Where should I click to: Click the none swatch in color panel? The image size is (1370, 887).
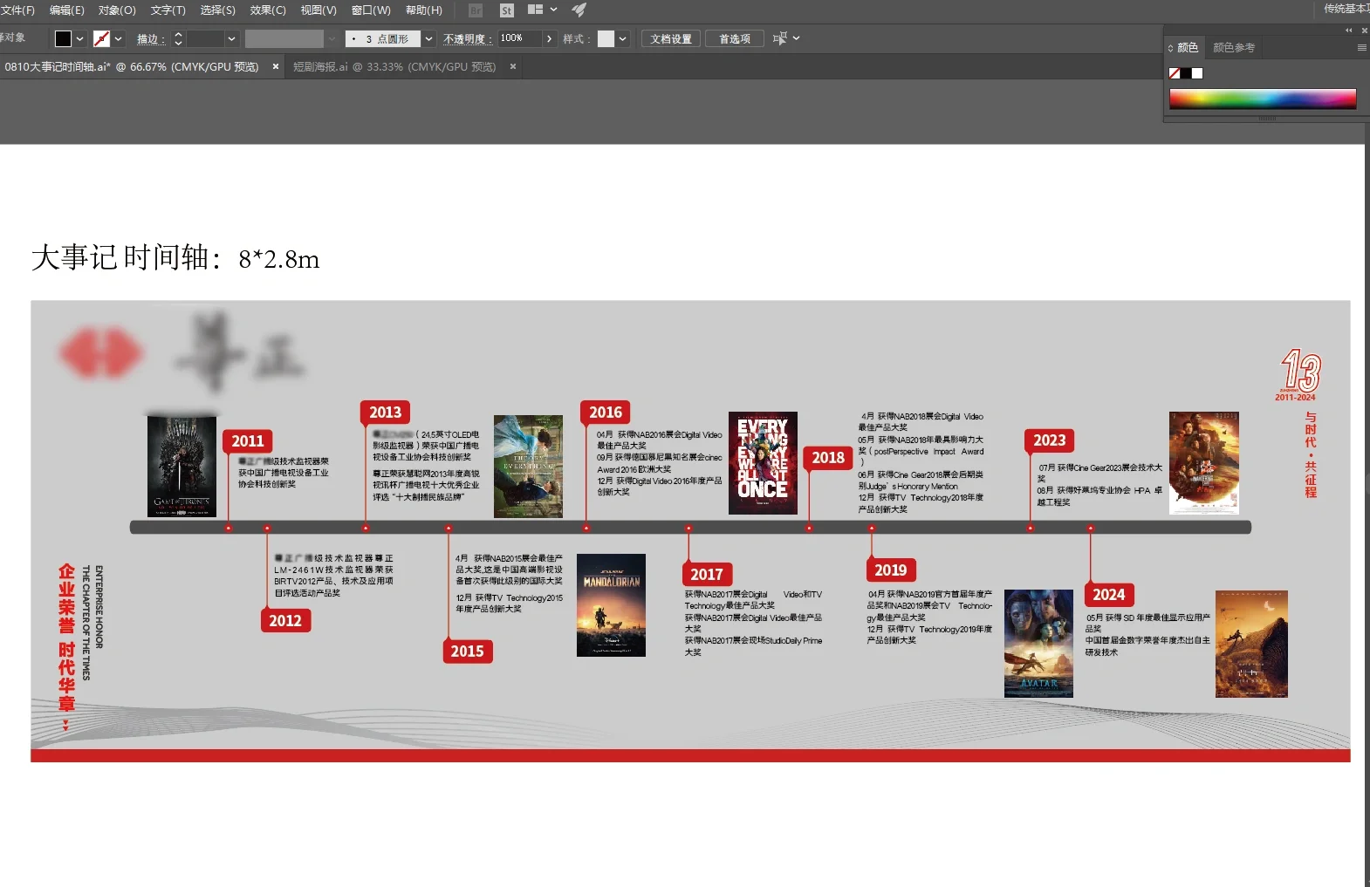pos(1175,73)
